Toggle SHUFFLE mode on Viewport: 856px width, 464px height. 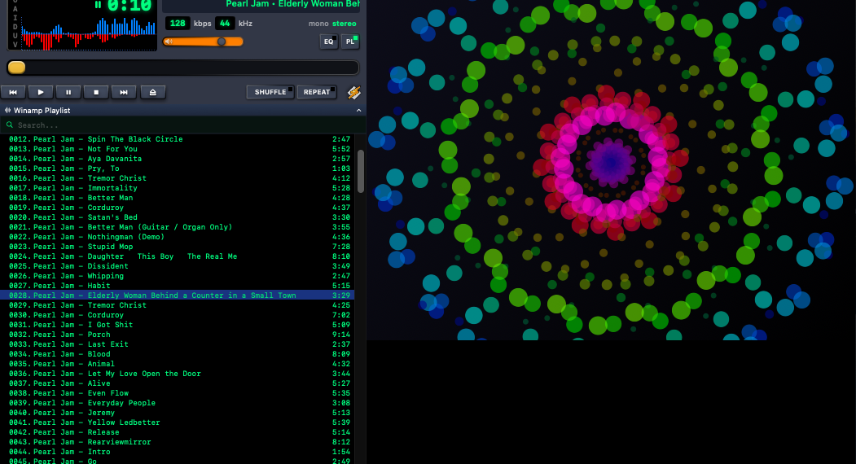tap(270, 92)
